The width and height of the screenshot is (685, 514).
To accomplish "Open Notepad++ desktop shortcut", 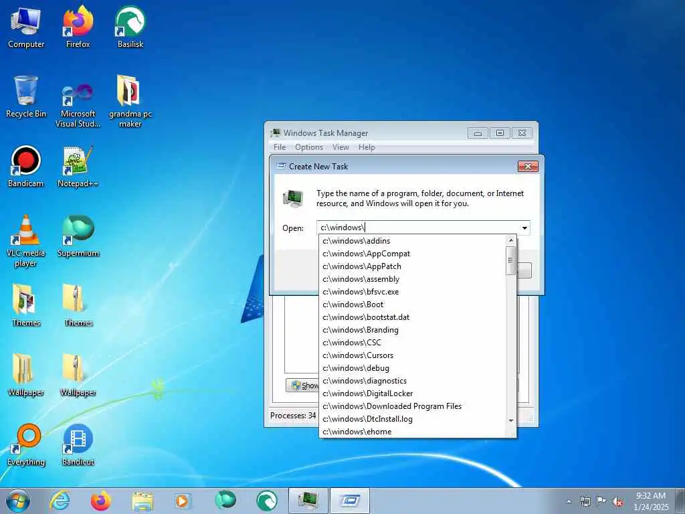I will pyautogui.click(x=78, y=167).
